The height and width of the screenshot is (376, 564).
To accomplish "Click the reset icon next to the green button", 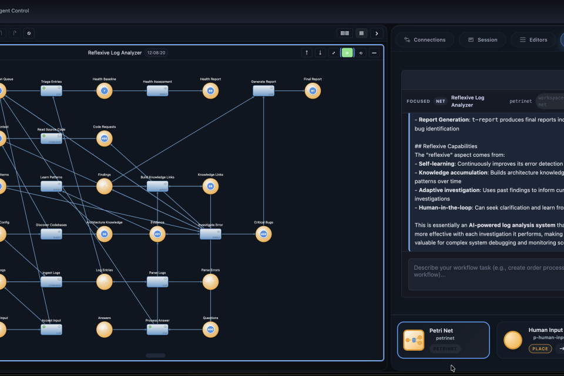I will [x=361, y=53].
